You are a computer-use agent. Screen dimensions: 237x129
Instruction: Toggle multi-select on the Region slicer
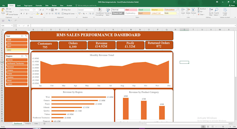pyautogui.click(x=22, y=56)
